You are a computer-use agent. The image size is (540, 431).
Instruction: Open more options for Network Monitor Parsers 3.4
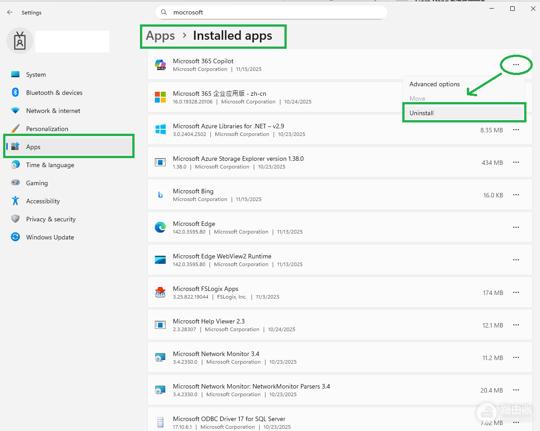coord(516,390)
